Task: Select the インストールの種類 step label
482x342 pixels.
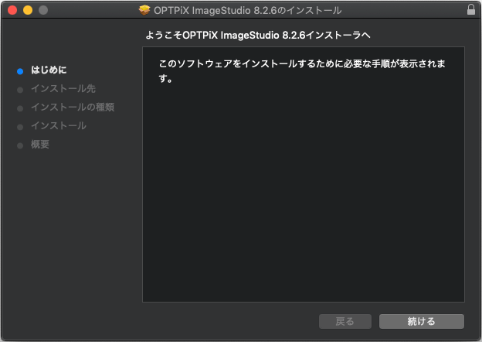Action: (73, 107)
